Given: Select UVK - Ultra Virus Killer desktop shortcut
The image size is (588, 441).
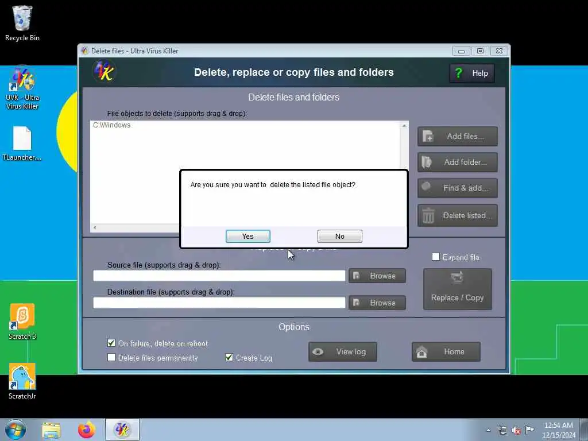Looking at the screenshot, I should (x=22, y=88).
